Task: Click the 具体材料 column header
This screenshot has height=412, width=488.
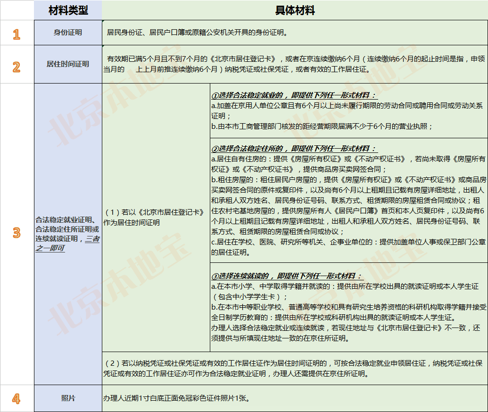Action: coord(295,10)
